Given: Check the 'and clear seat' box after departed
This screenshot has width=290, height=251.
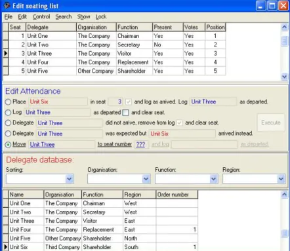Looking at the screenshot, I should click(x=125, y=113).
